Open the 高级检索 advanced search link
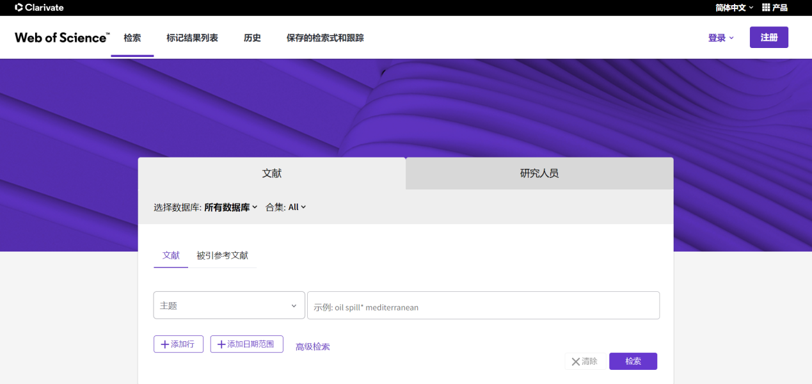Image resolution: width=812 pixels, height=384 pixels. (x=312, y=346)
